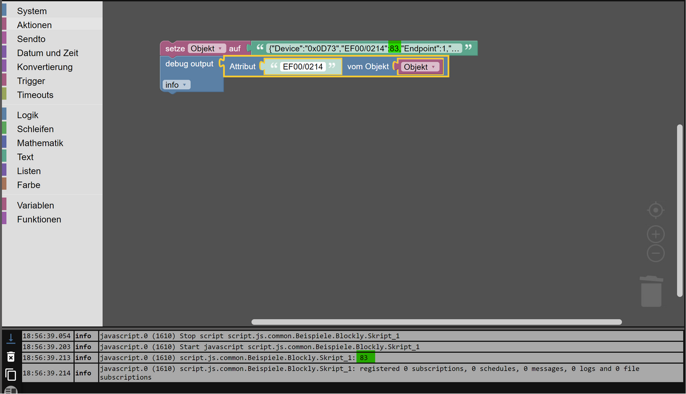Click the scroll-to-bottom log icon

(10, 338)
